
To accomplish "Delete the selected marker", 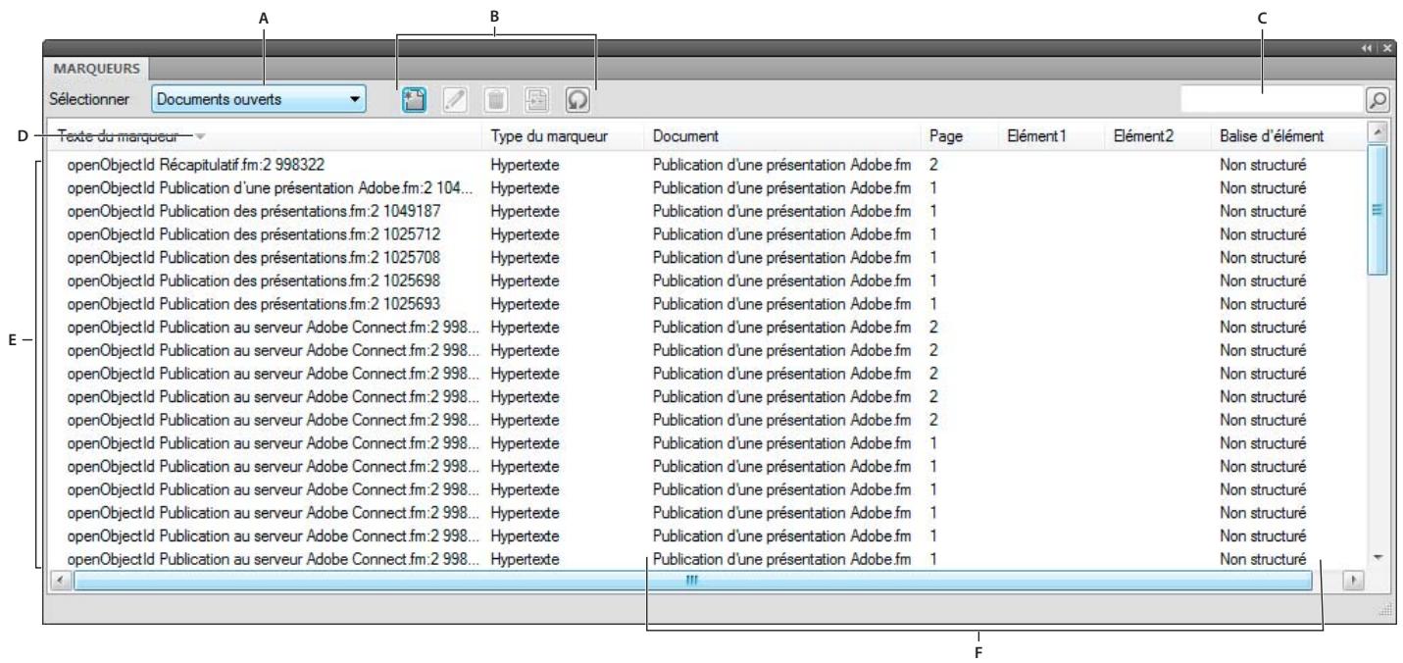I will [x=493, y=97].
